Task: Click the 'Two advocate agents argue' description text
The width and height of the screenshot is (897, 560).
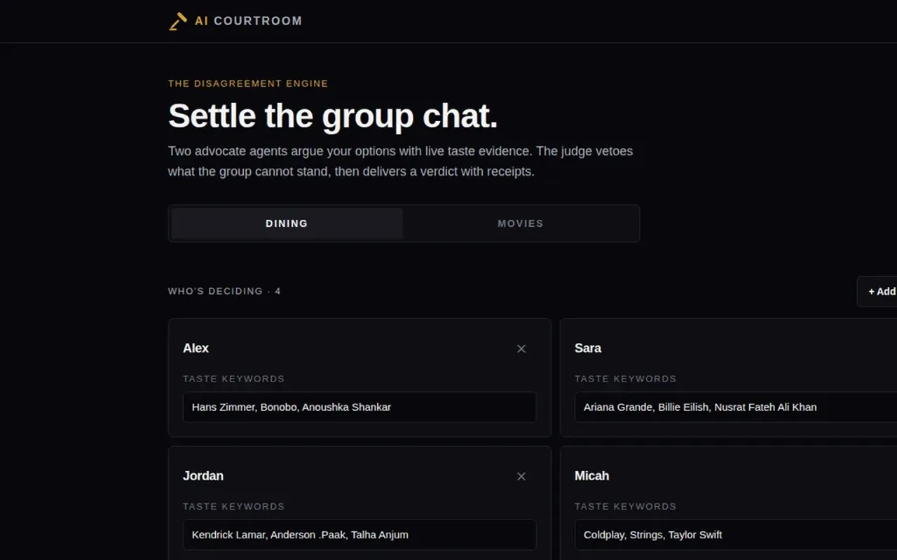Action: pyautogui.click(x=400, y=161)
